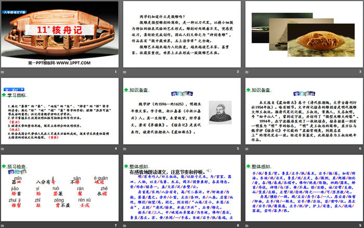Select the title slide with 11*核舟记

[60, 33]
